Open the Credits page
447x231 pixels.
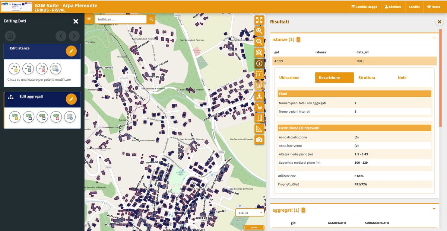414,6
